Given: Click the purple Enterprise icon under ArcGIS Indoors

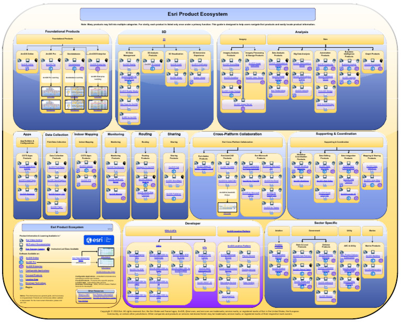Looking at the screenshot, I should [94, 171].
